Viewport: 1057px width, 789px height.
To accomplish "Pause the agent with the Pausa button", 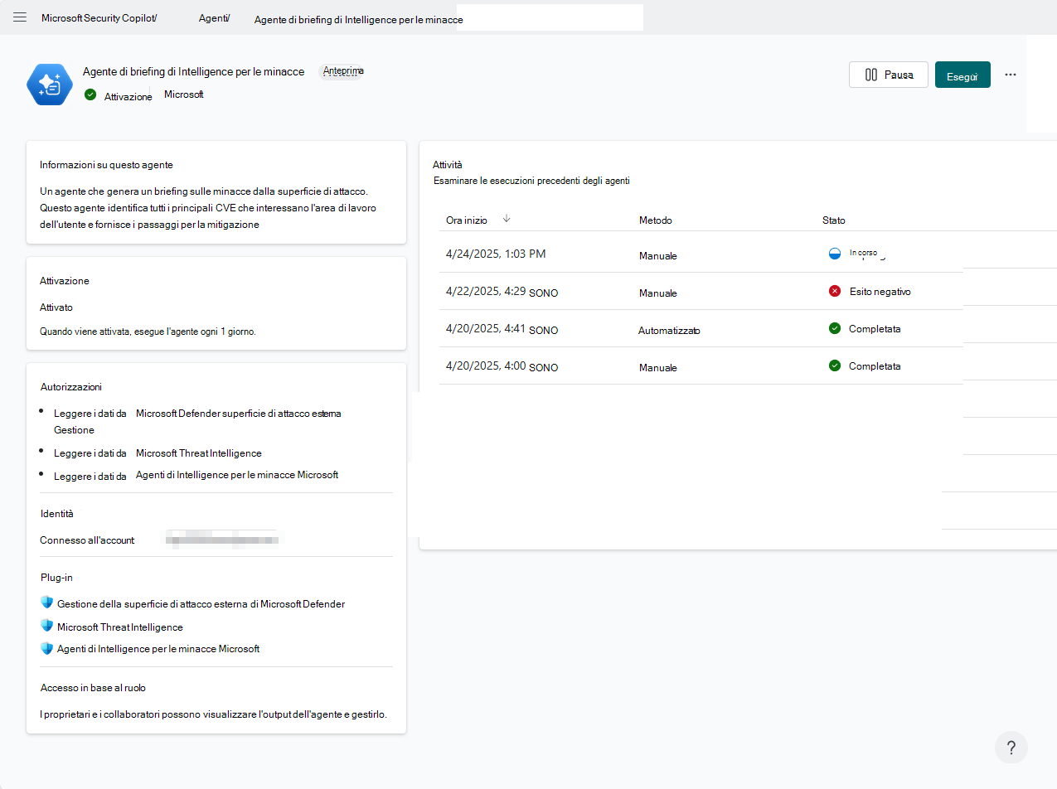I will point(889,75).
